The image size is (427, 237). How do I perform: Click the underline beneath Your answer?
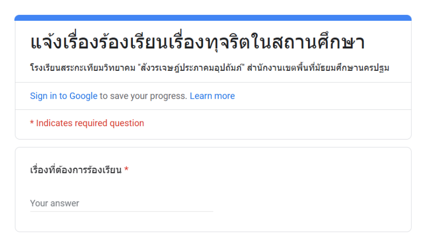point(122,211)
